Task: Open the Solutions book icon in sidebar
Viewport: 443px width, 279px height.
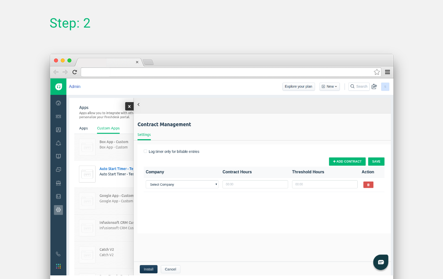Action: 58,156
